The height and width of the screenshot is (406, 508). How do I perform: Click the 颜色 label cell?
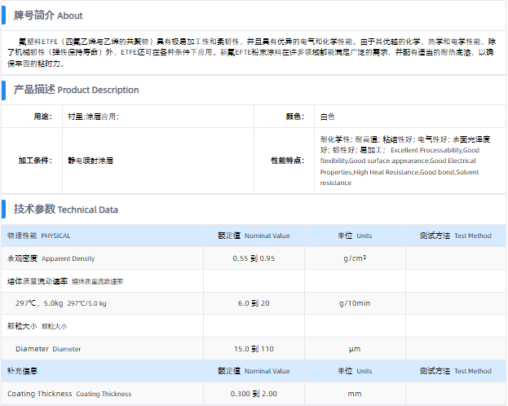(x=294, y=117)
